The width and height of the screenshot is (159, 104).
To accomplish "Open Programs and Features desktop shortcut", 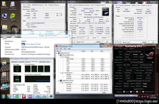I will 13,6.
